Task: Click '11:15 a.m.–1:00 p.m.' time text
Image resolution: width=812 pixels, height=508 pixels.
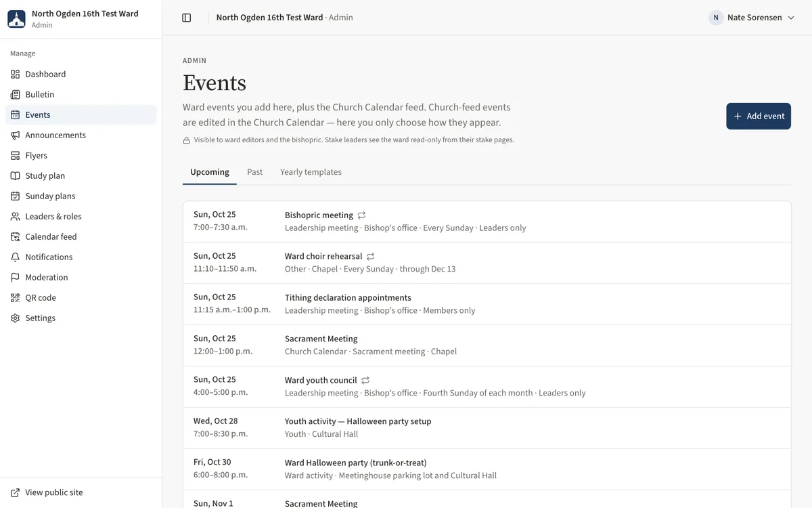Action: point(232,310)
